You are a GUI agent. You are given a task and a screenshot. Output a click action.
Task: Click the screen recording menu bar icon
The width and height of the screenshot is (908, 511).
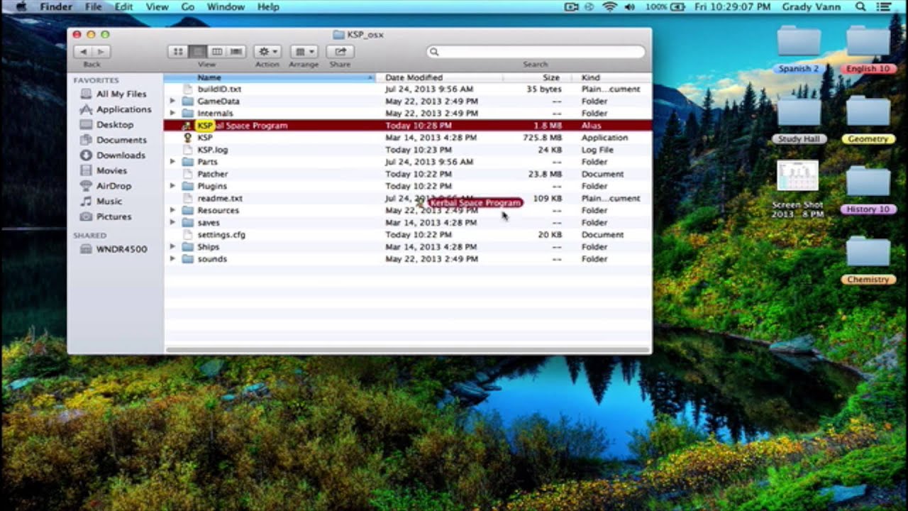click(x=572, y=6)
